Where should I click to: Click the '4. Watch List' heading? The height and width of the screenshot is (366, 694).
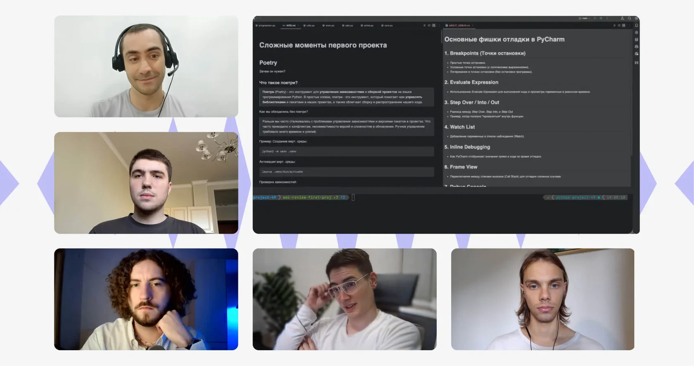tap(459, 127)
